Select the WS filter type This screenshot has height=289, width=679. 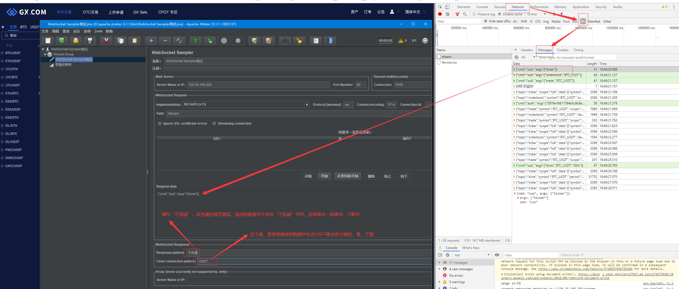click(583, 21)
